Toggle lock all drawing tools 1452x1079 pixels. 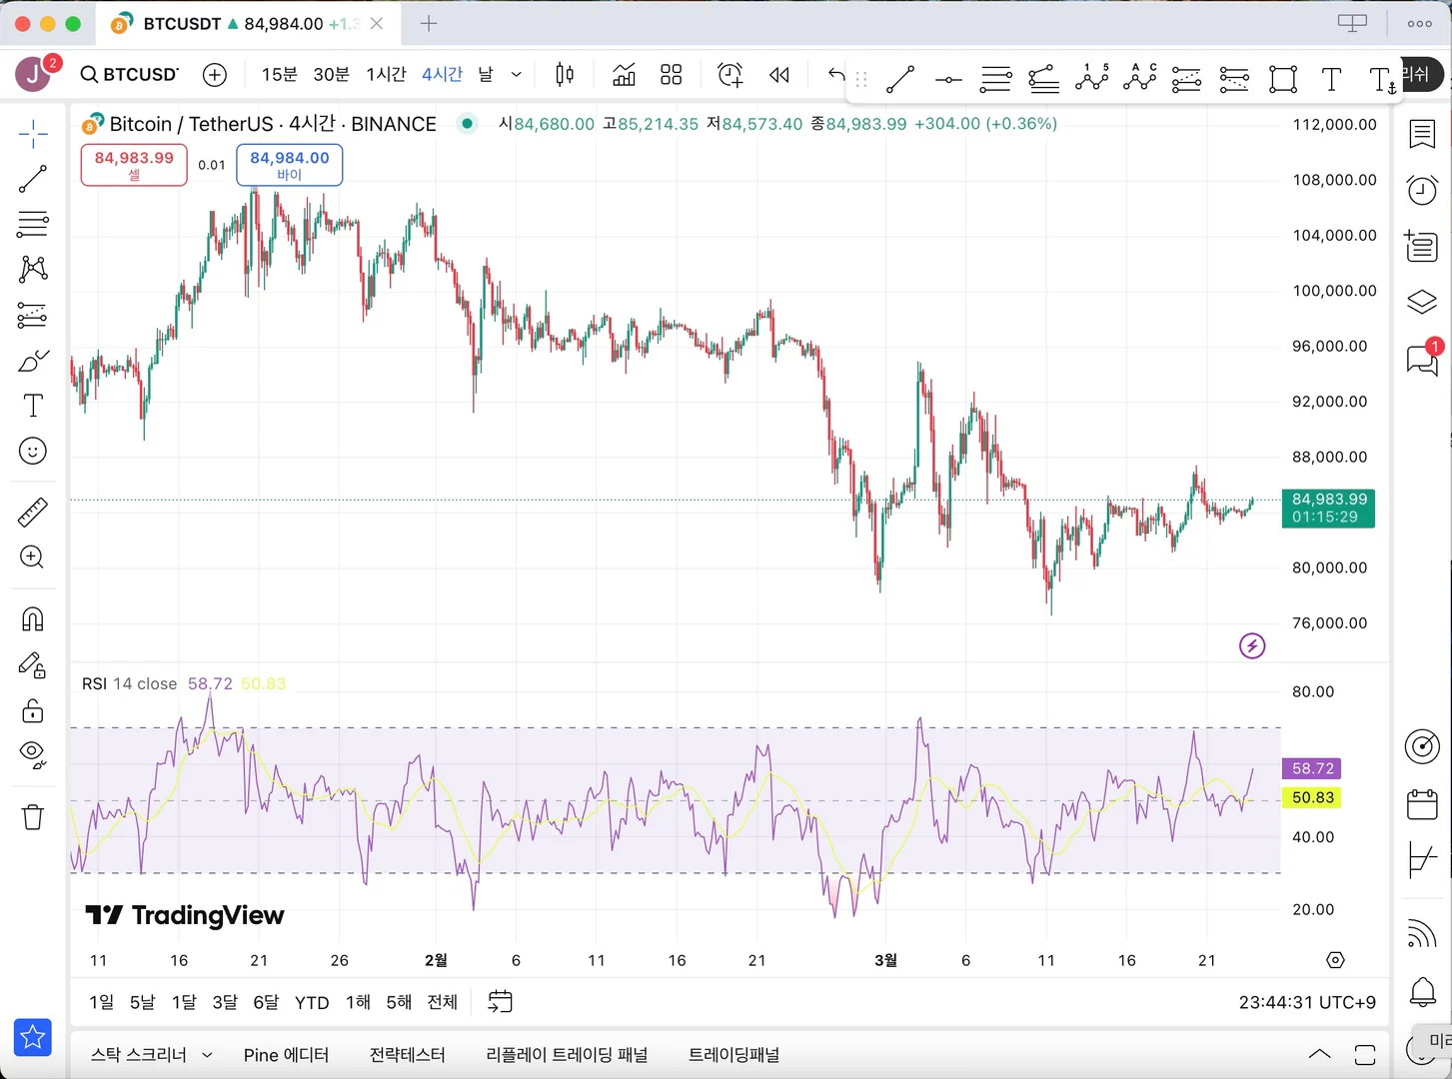33,710
